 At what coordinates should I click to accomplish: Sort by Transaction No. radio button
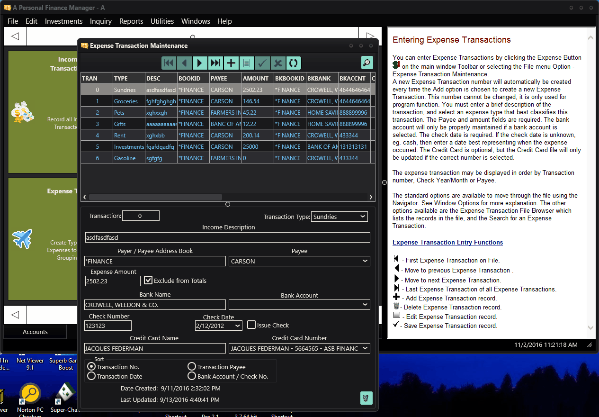tap(91, 367)
